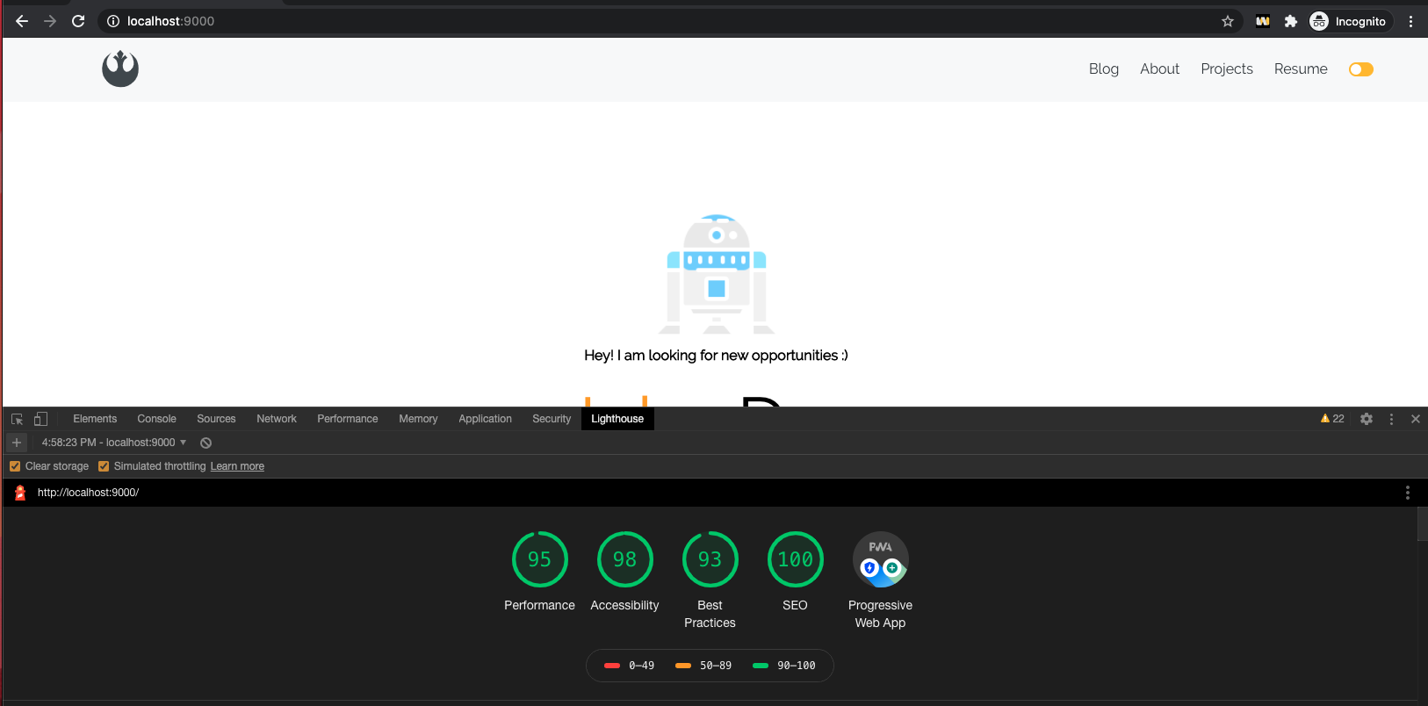1428x706 pixels.
Task: Open DevTools settings gear
Action: (x=1367, y=419)
